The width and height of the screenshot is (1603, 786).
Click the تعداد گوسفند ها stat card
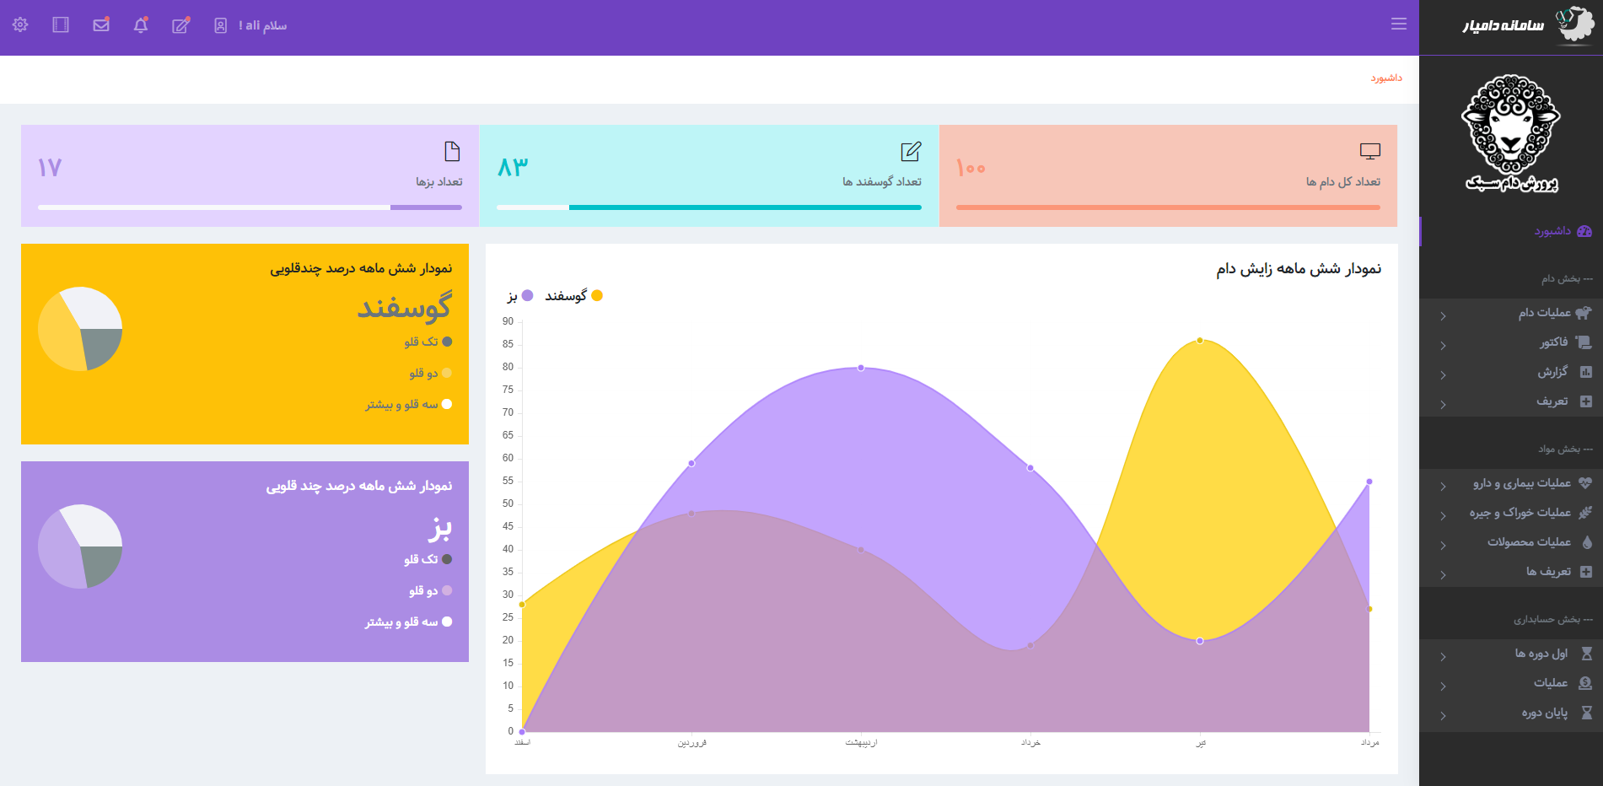tap(708, 175)
